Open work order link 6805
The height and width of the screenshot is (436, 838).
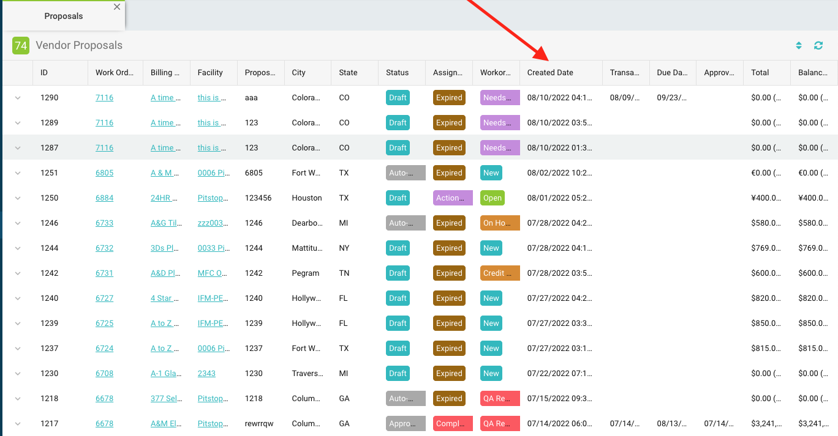point(104,173)
